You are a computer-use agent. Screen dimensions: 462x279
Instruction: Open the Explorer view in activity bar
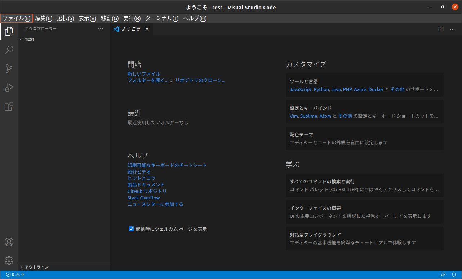pyautogui.click(x=9, y=31)
